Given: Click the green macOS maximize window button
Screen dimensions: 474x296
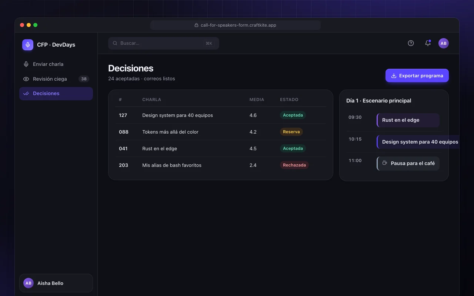Looking at the screenshot, I should 36,25.
